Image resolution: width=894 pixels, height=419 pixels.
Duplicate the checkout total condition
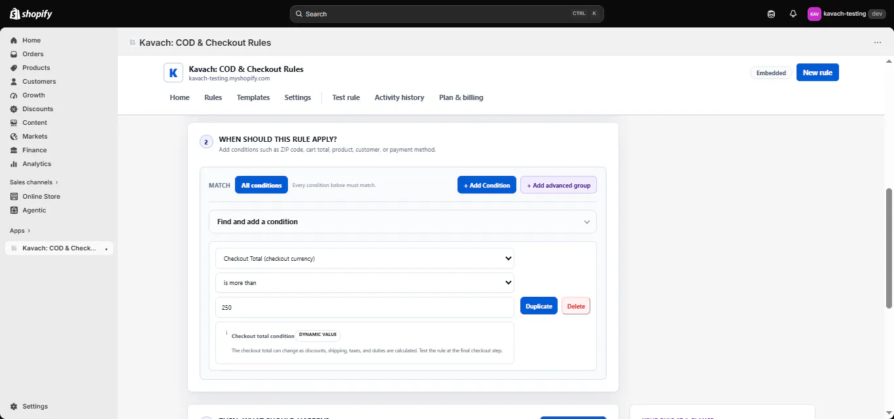click(539, 306)
